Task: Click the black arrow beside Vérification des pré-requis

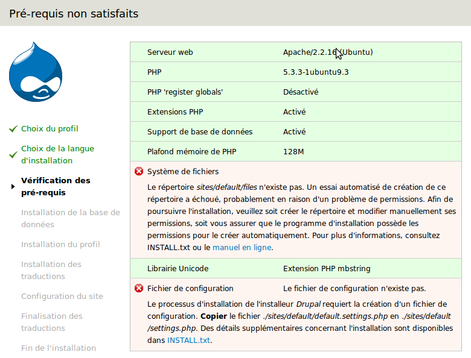Action: [x=13, y=186]
